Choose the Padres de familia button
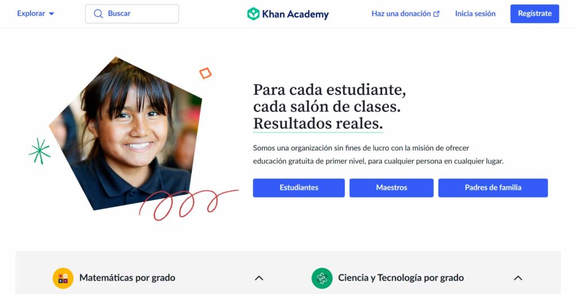The image size is (577, 294). coord(493,188)
